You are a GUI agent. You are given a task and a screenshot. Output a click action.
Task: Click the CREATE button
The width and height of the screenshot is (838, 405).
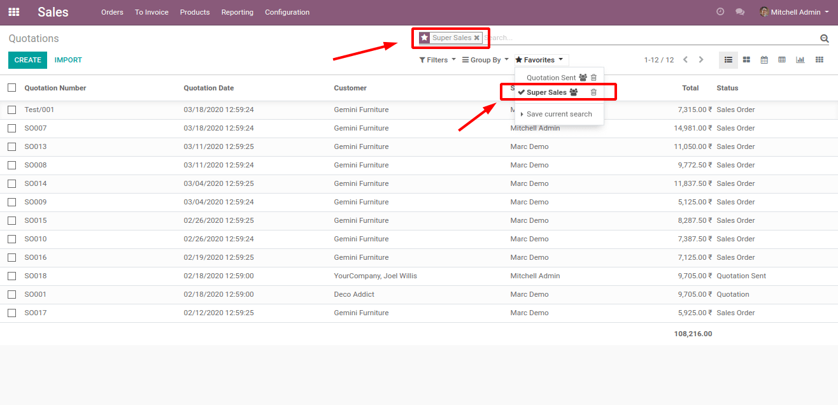[27, 60]
